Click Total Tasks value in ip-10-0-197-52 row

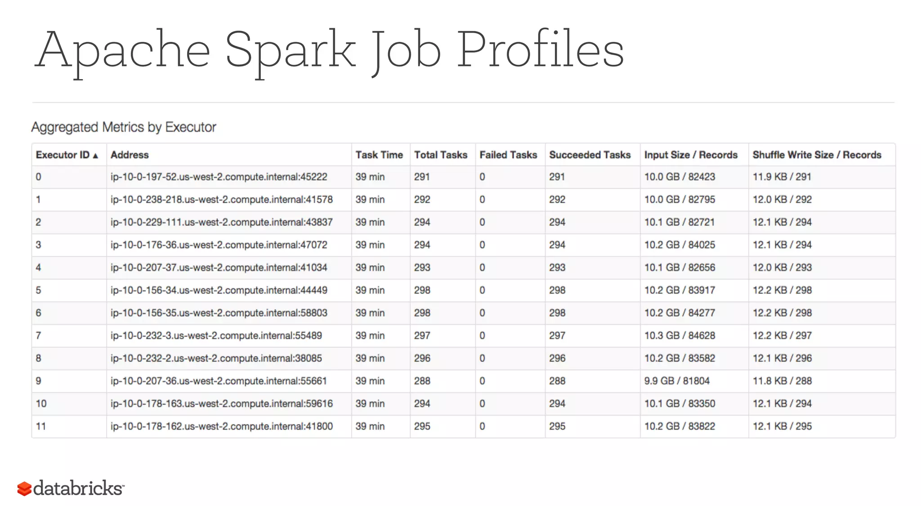(422, 177)
